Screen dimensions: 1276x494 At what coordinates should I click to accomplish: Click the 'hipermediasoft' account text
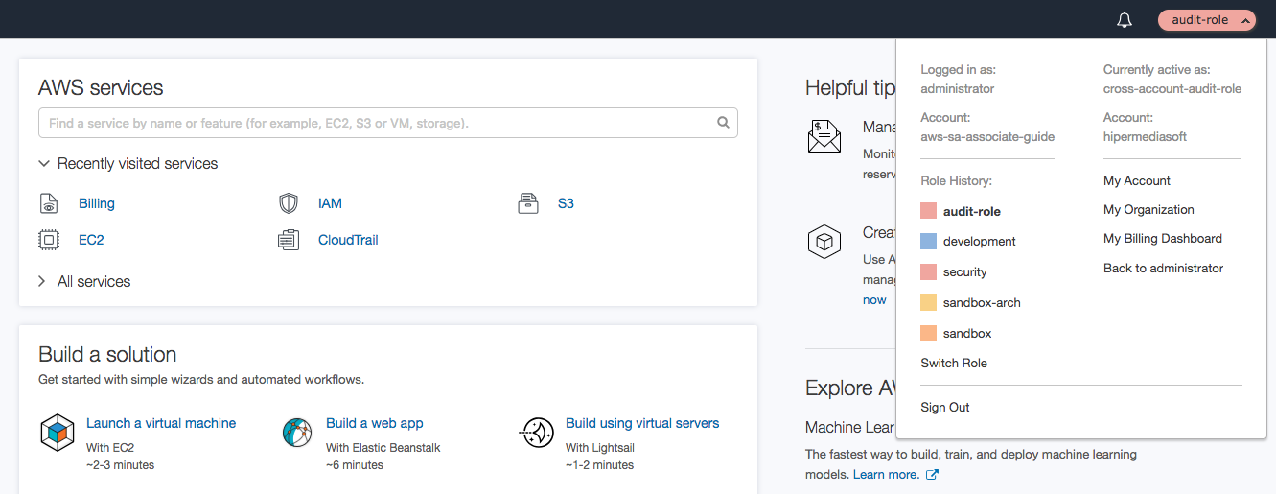coord(1146,136)
